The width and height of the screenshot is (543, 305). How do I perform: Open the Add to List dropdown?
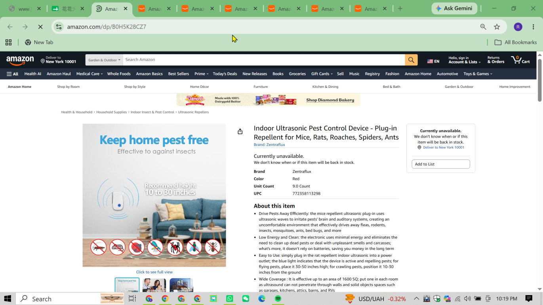pos(440,164)
